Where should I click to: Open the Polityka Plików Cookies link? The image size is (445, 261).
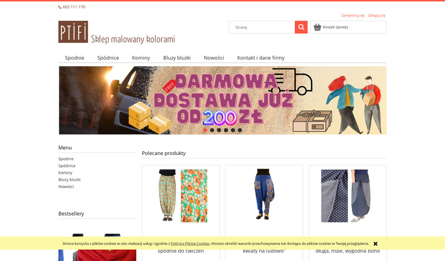click(x=190, y=243)
